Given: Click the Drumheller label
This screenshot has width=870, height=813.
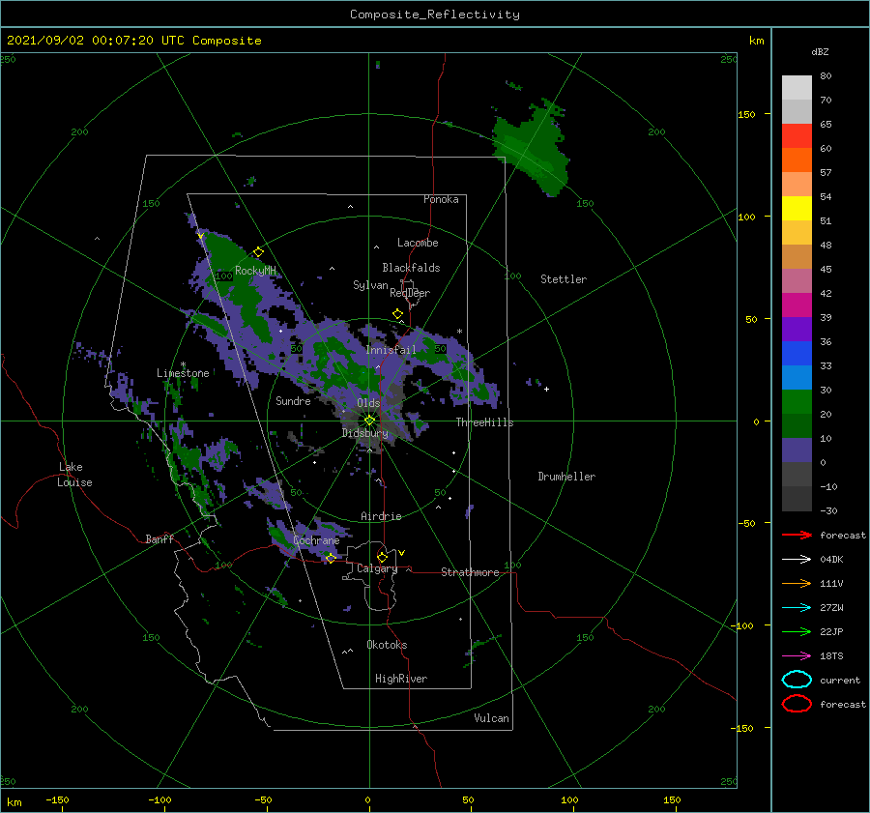Looking at the screenshot, I should click(x=566, y=477).
